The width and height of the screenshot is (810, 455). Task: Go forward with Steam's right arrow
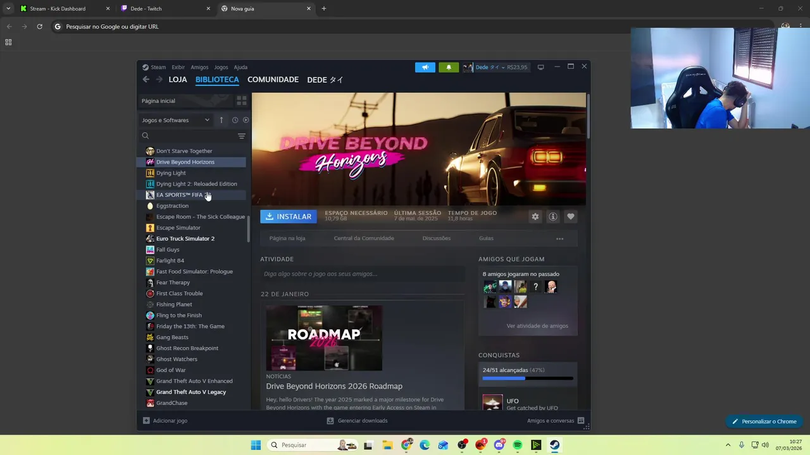(159, 80)
